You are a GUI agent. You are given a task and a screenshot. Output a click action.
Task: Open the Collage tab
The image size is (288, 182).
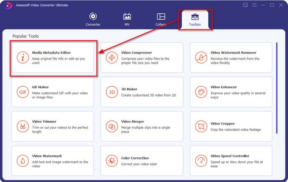161,19
